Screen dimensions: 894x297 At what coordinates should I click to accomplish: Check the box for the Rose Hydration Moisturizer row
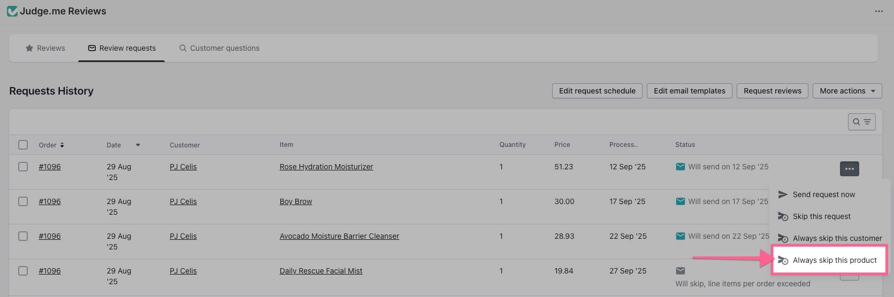(23, 167)
